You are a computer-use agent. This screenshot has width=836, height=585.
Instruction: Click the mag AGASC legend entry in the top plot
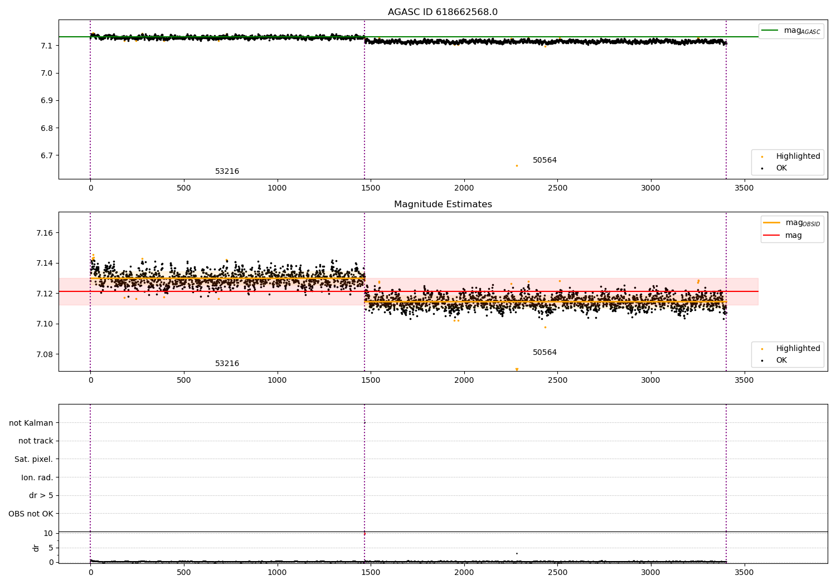click(x=791, y=31)
